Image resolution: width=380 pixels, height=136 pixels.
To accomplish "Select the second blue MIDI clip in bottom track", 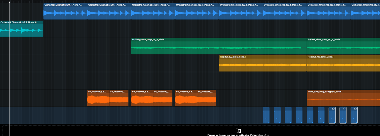I will (277, 115).
